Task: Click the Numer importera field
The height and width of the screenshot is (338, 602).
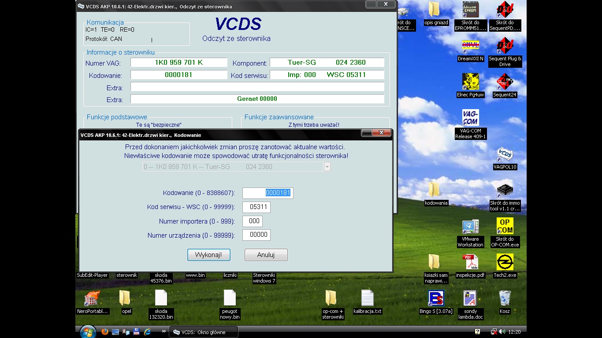Action: tap(253, 221)
